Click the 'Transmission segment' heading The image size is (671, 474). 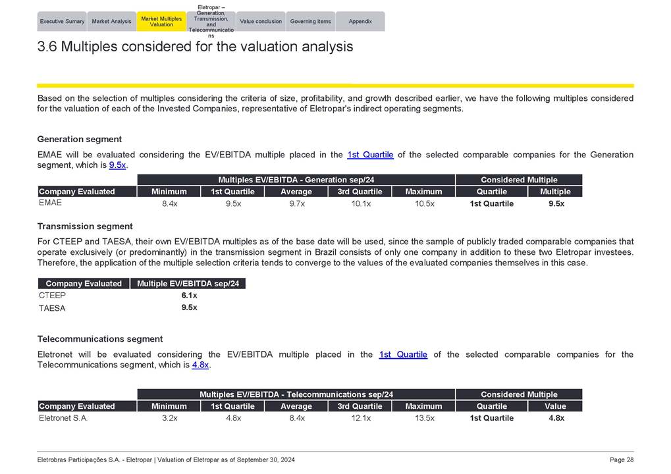[x=85, y=226]
